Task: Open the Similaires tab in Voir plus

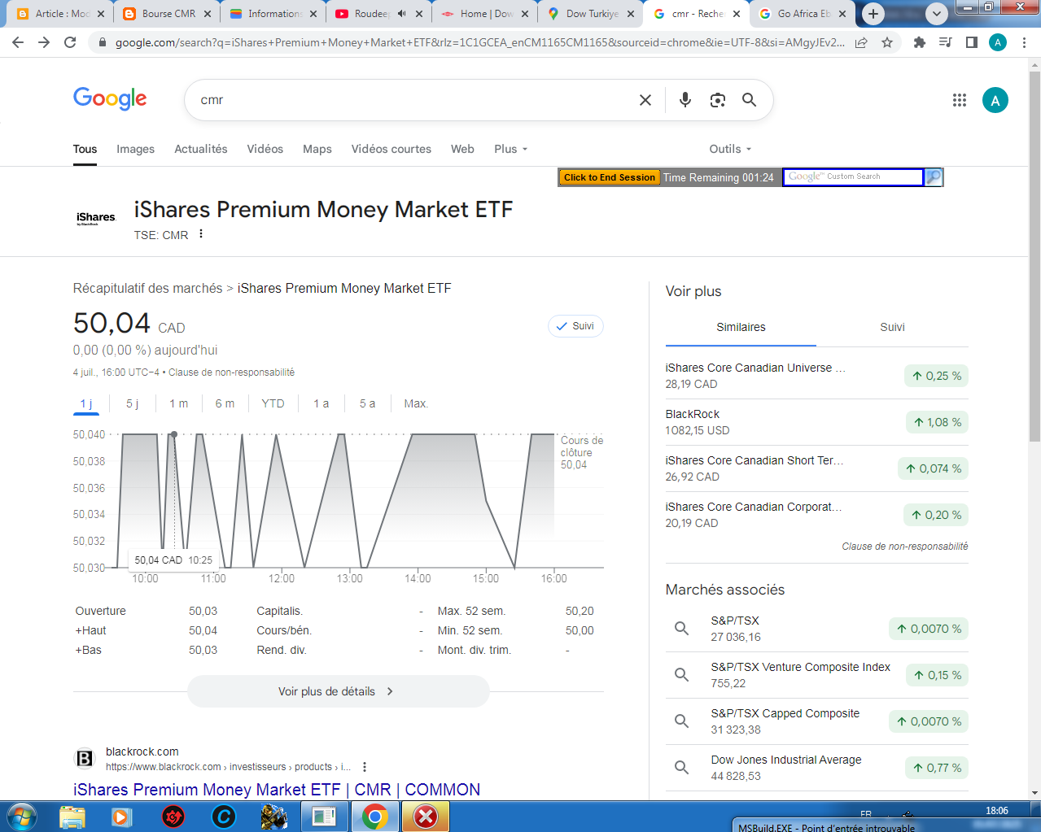Action: [741, 327]
